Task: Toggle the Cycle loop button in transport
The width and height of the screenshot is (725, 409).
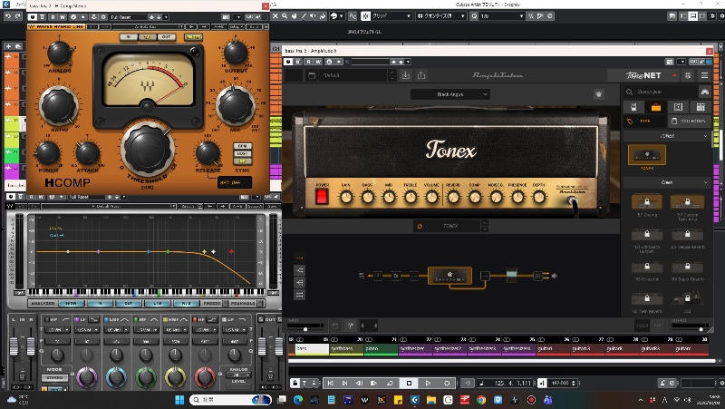Action: [x=390, y=383]
